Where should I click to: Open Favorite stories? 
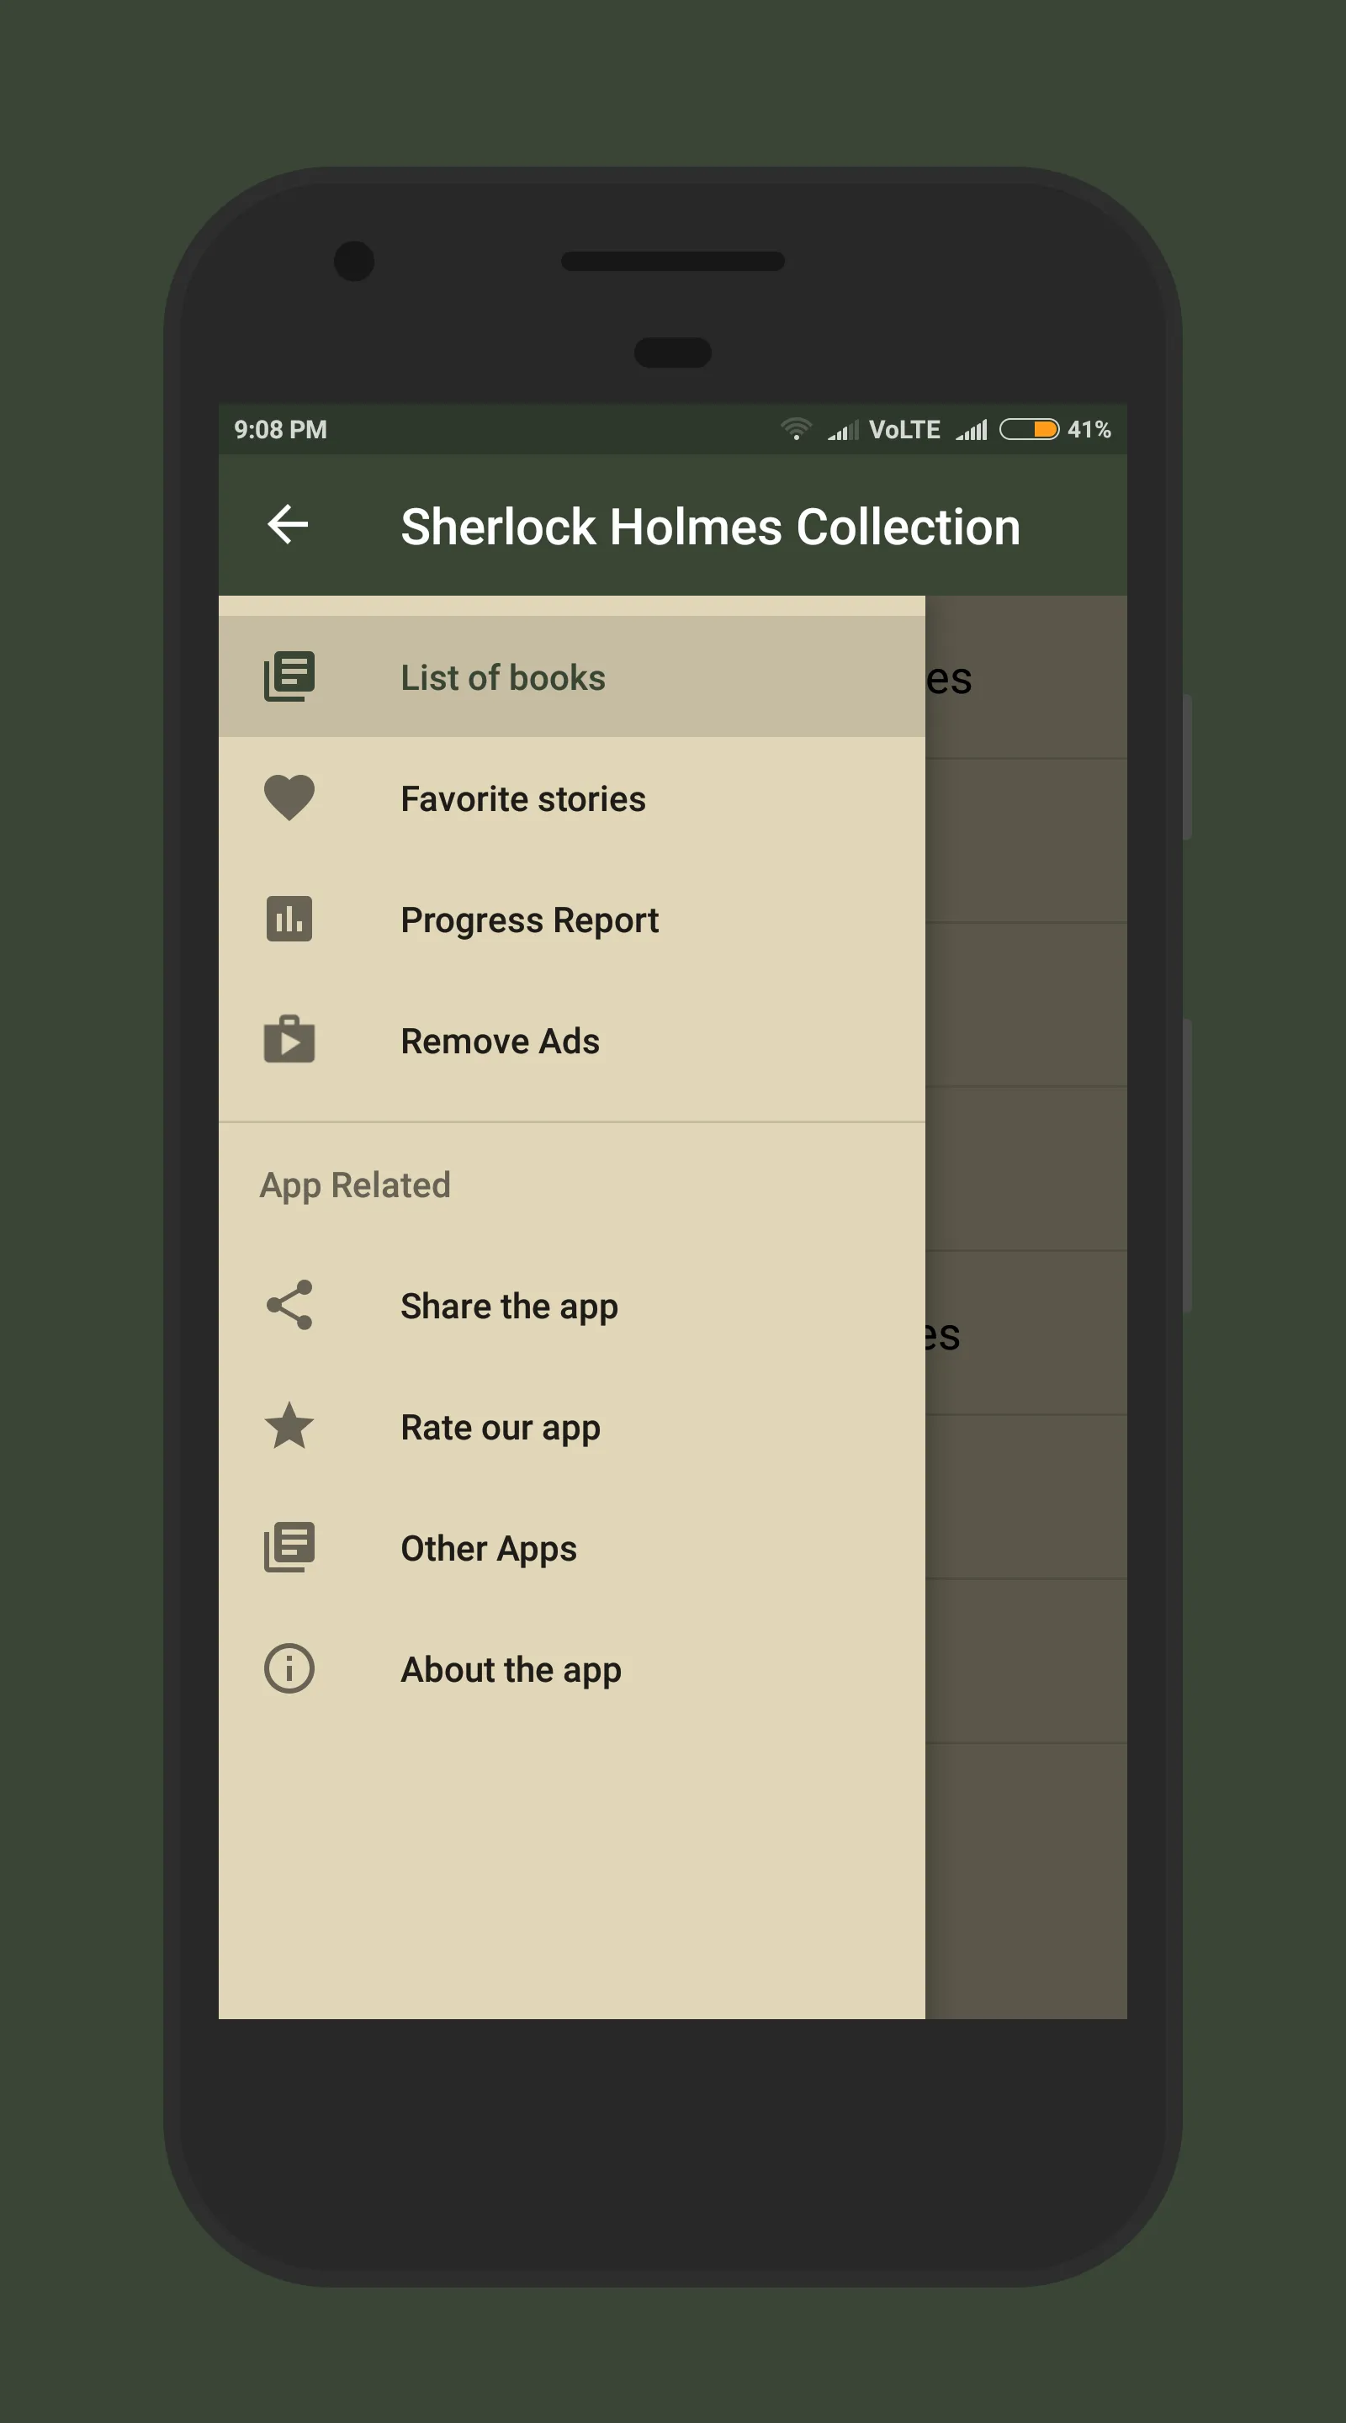(x=572, y=798)
